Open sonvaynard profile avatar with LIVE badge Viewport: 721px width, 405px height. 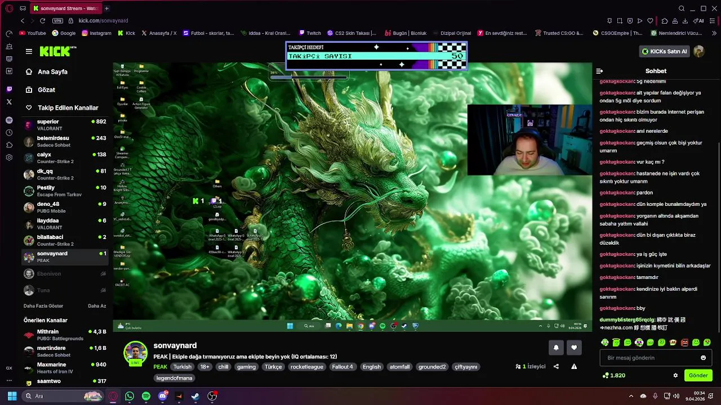(x=135, y=353)
